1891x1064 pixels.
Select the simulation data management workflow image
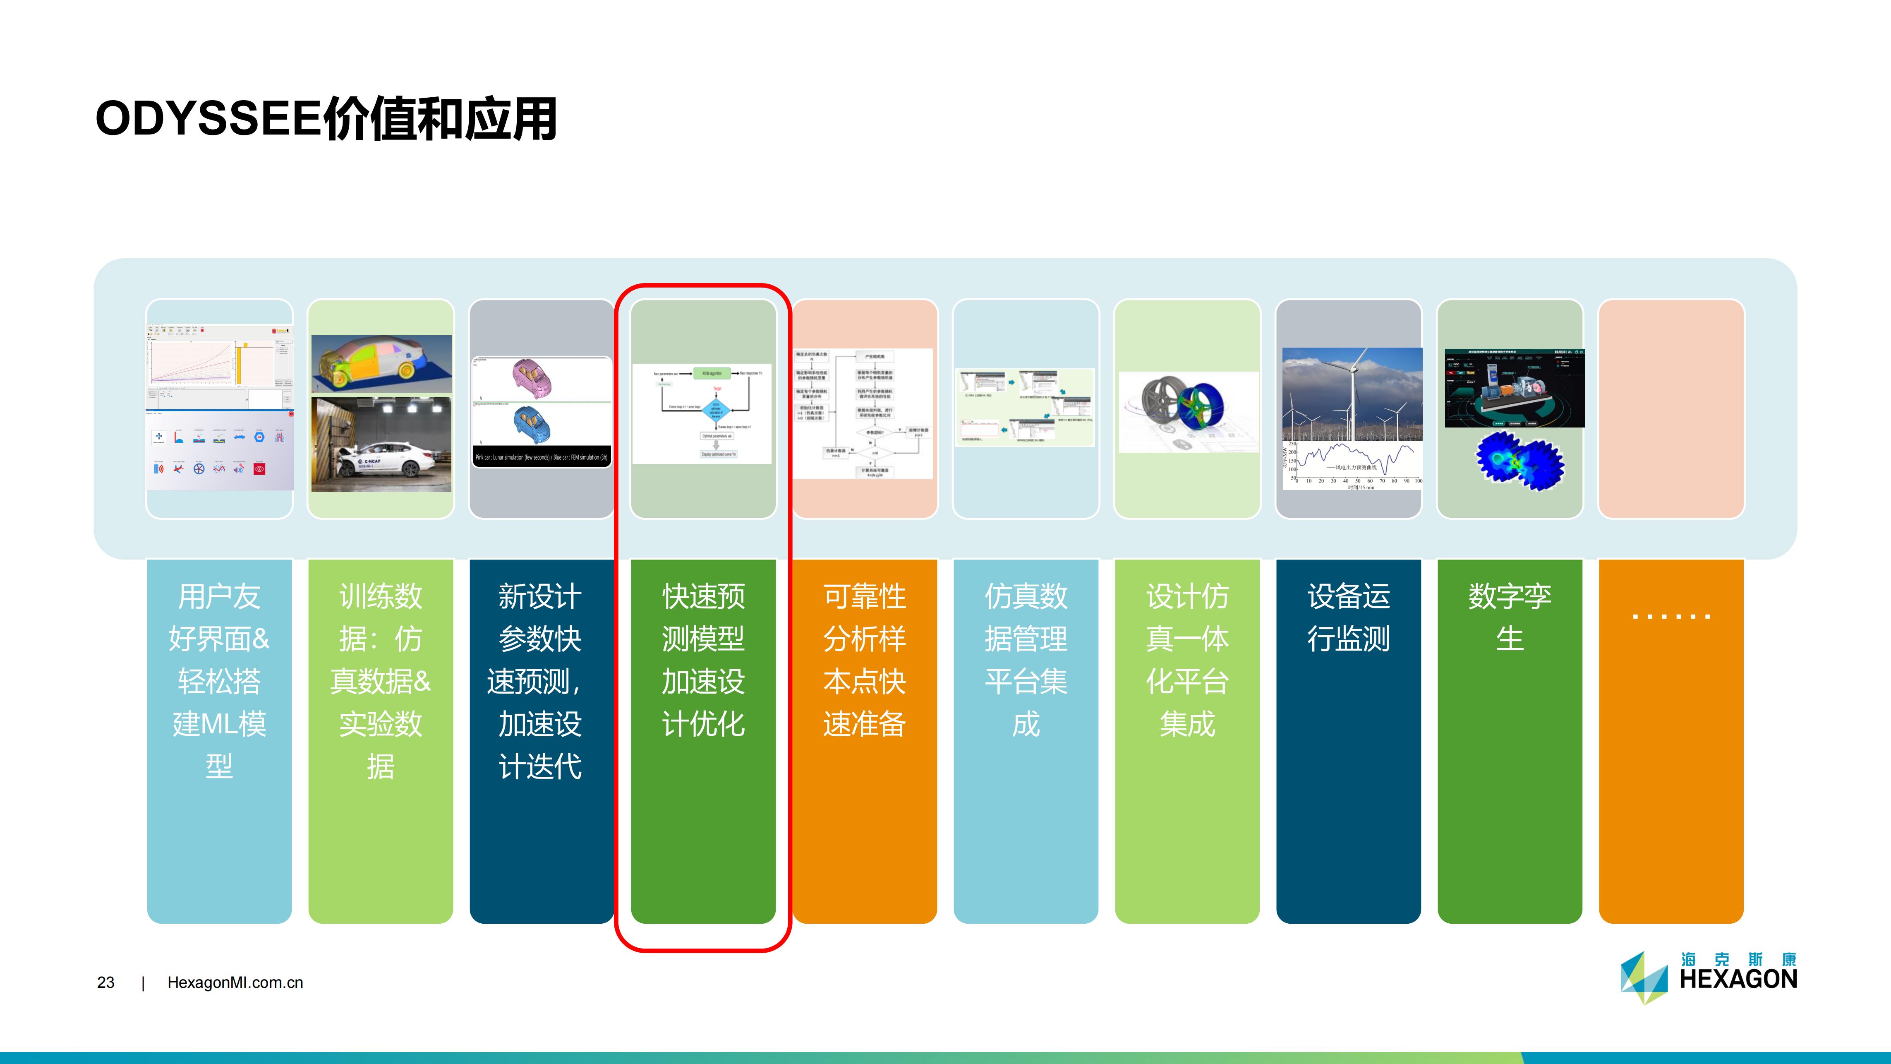1025,408
